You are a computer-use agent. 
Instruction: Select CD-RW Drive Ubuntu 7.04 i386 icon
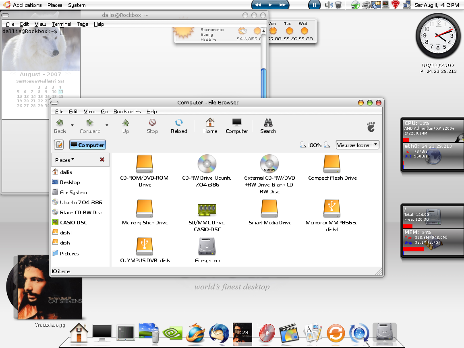coord(207,164)
